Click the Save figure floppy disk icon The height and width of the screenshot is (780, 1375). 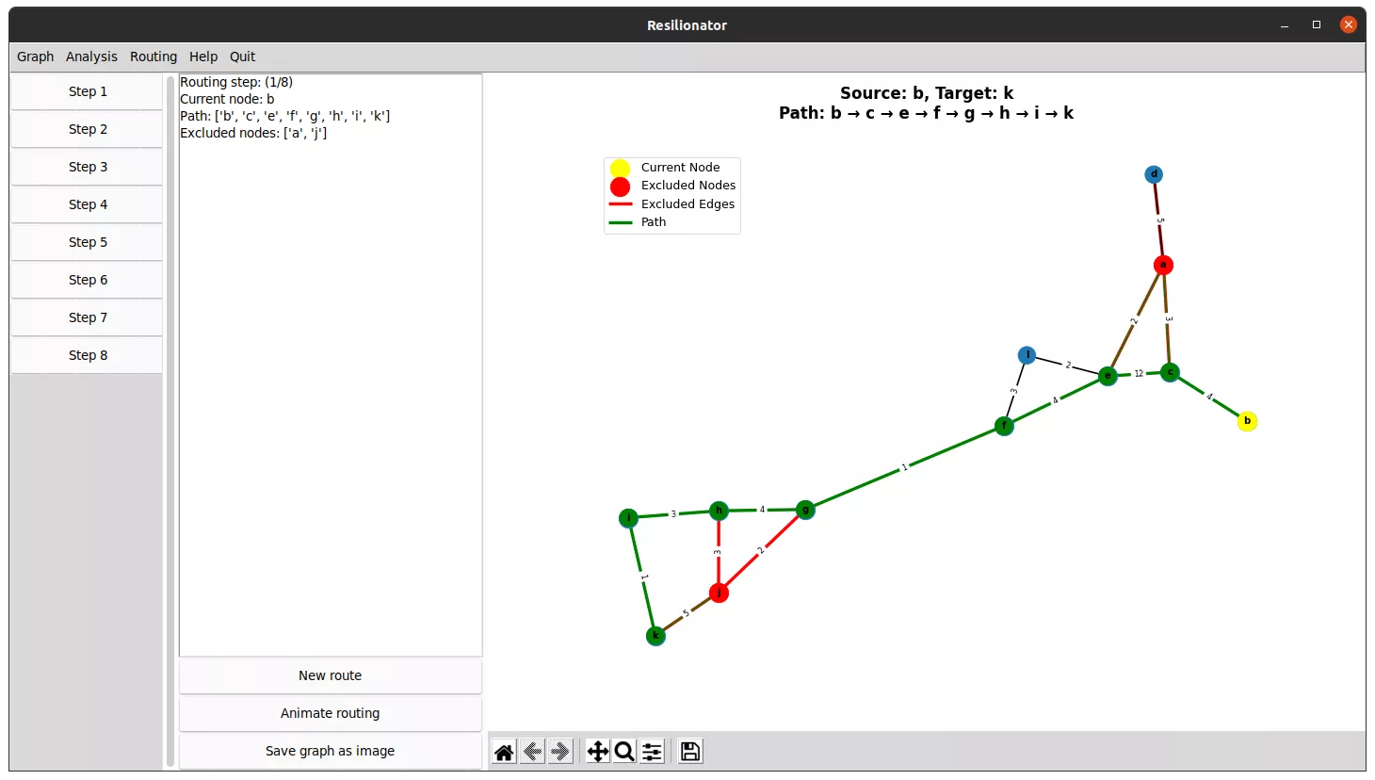pyautogui.click(x=690, y=751)
